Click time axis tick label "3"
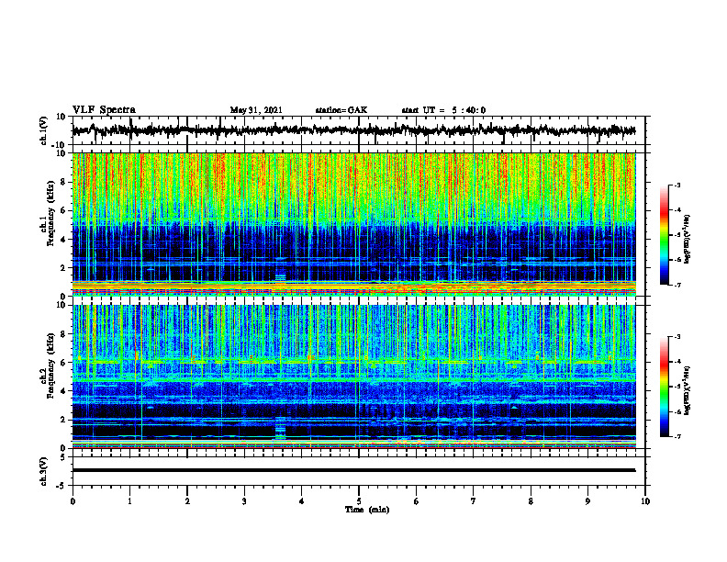Image resolution: width=727 pixels, height=562 pixels. tap(244, 501)
